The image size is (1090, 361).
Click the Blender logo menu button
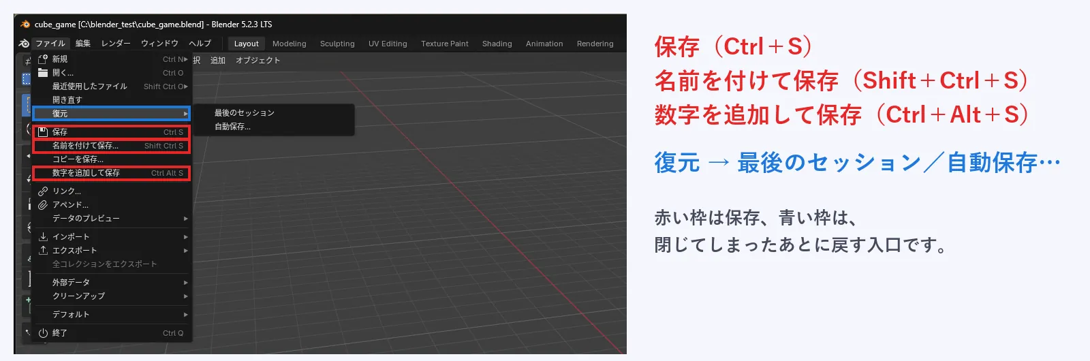coord(24,43)
